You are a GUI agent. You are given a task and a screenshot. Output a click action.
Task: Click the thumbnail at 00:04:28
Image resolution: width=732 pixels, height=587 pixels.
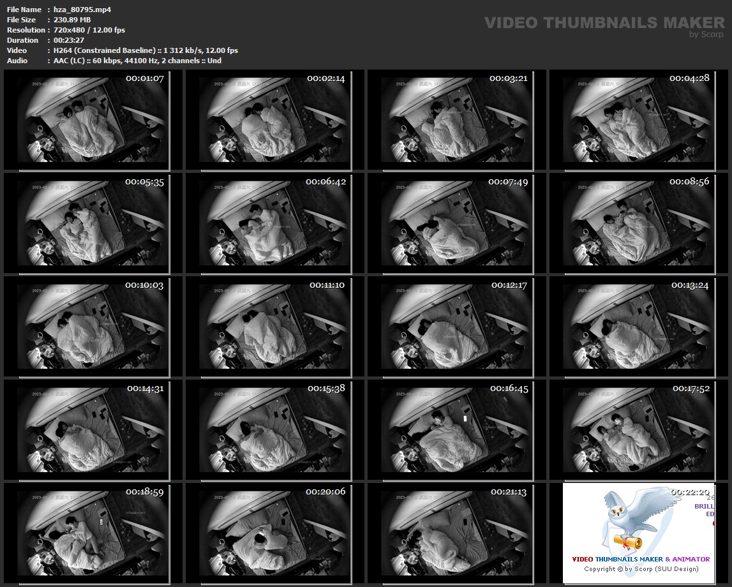tap(638, 120)
